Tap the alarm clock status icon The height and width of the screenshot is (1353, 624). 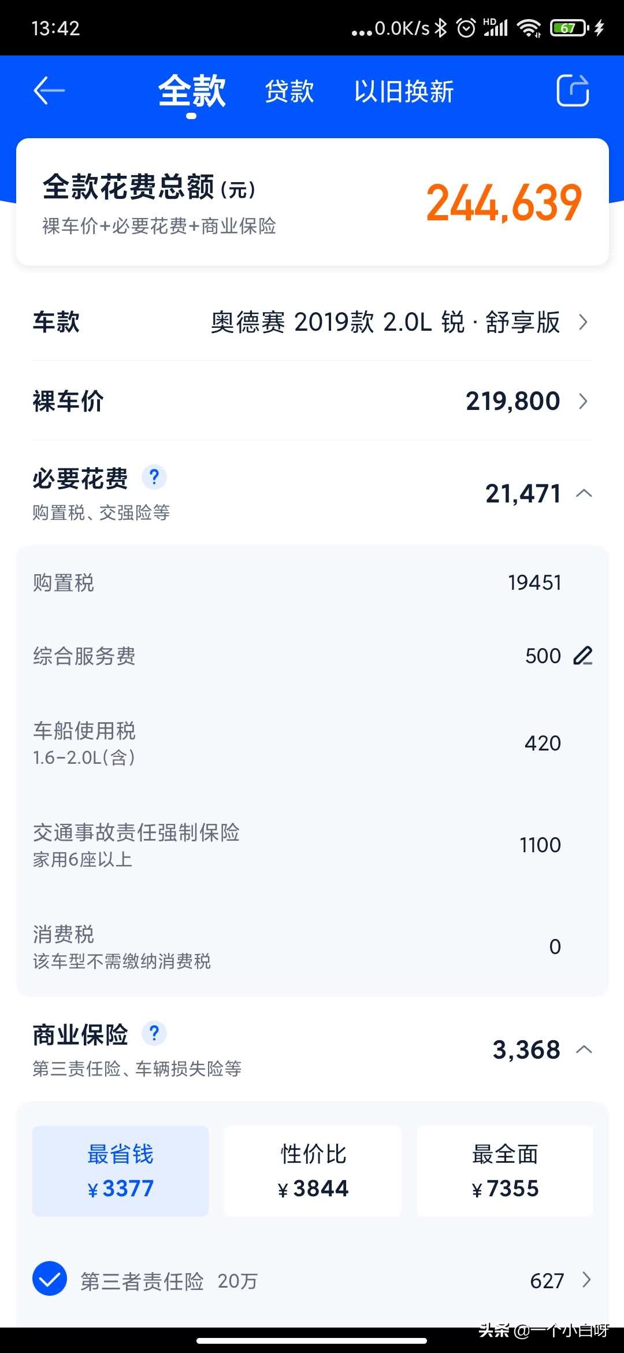(x=466, y=28)
